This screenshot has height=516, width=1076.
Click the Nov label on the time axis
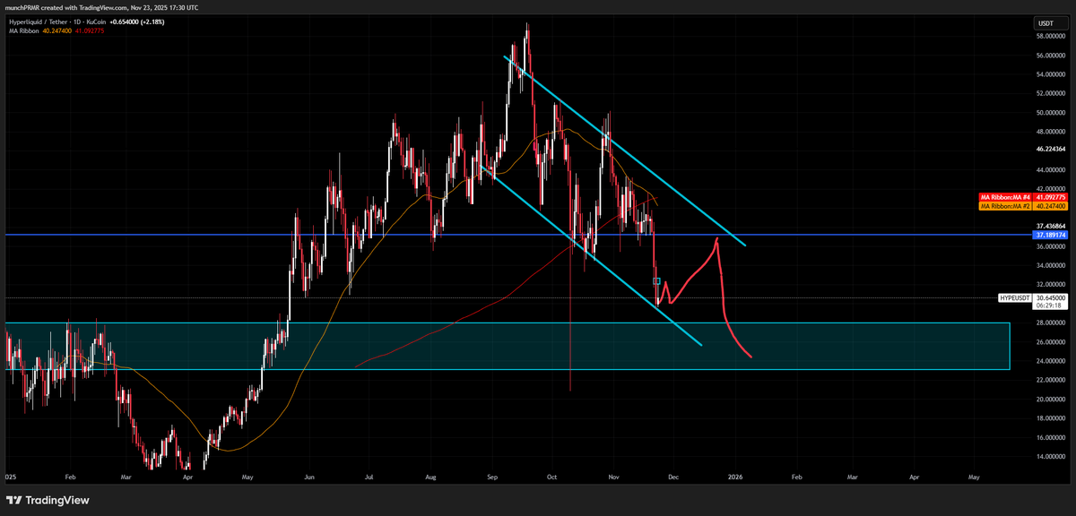tap(612, 478)
